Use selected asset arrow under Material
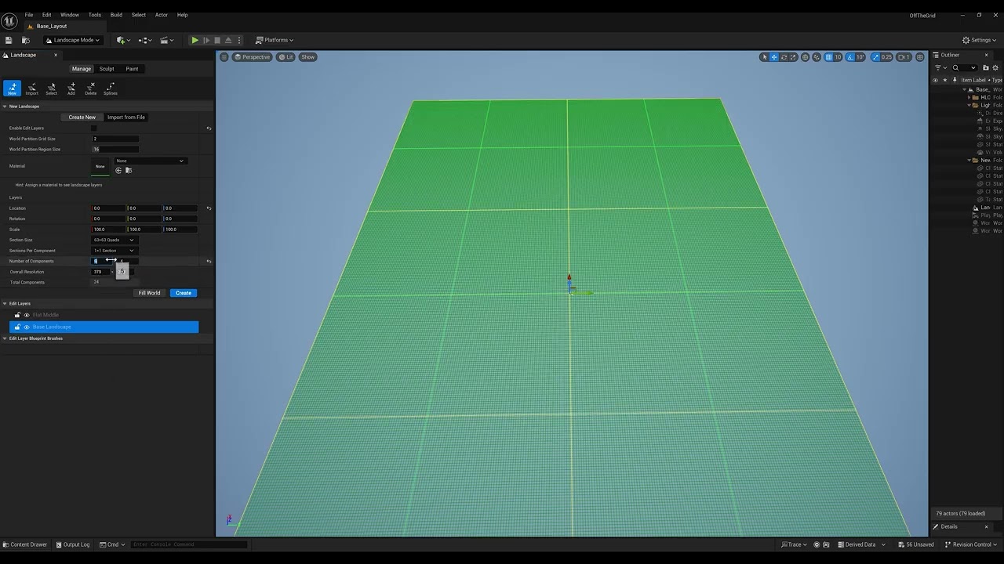 tap(118, 171)
